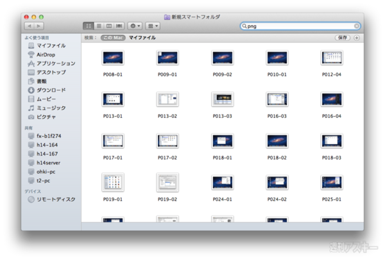
Task: Select the P013-02 file
Action: (x=167, y=99)
